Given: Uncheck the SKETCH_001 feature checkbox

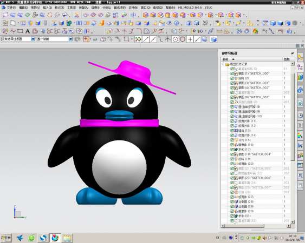Looking at the screenshot, I should [x=232, y=83].
